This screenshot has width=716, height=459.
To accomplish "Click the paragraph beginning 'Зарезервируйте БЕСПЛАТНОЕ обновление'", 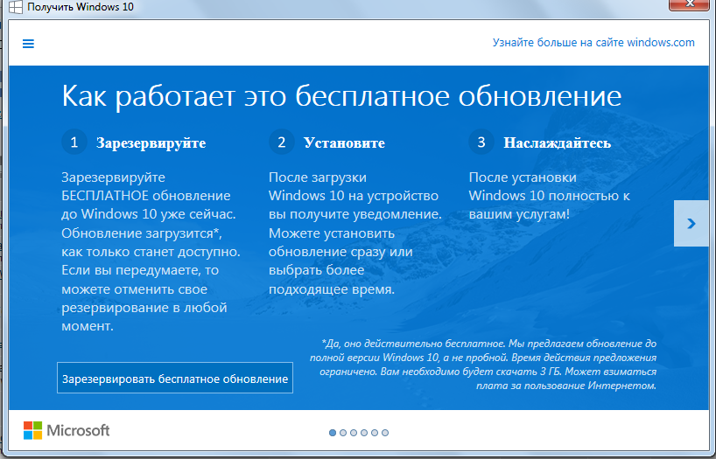I will click(x=151, y=252).
